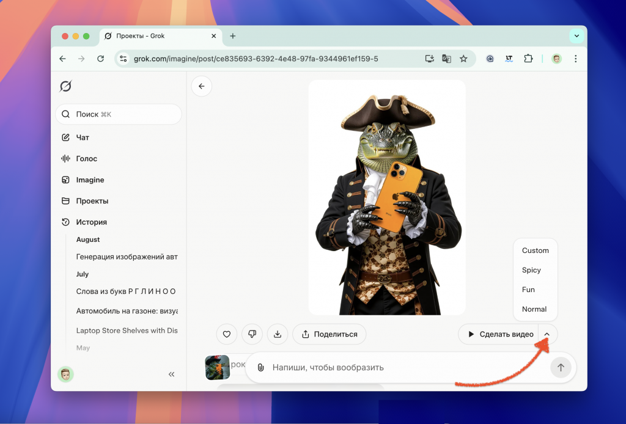Click the Grok logo in sidebar
626x424 pixels.
pyautogui.click(x=65, y=86)
